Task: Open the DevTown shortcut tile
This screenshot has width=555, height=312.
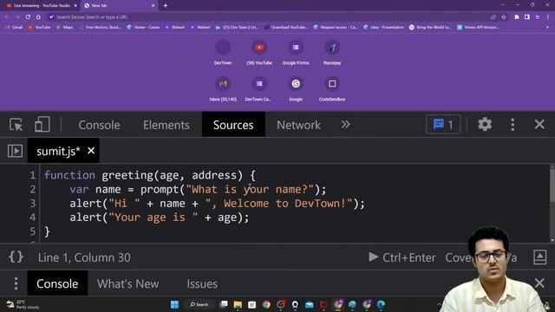Action: (223, 52)
